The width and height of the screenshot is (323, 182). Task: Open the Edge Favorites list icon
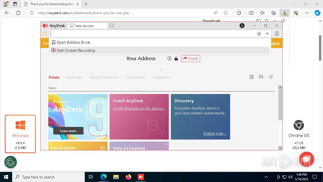coord(262,13)
